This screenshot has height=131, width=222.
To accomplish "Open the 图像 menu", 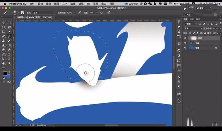I will (49, 4).
